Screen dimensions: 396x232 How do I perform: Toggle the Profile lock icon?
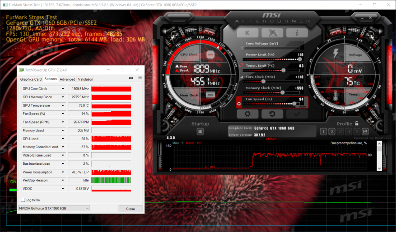coord(357,123)
